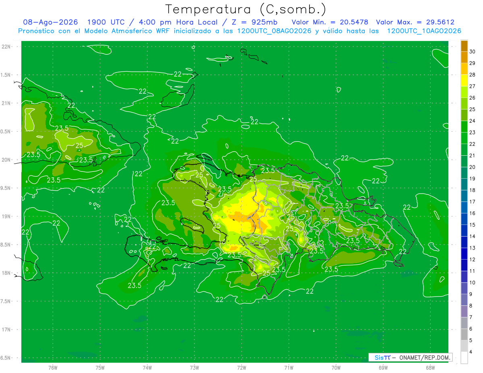Click the "76W" longitude axis label
The image size is (483, 373).
pos(53,367)
